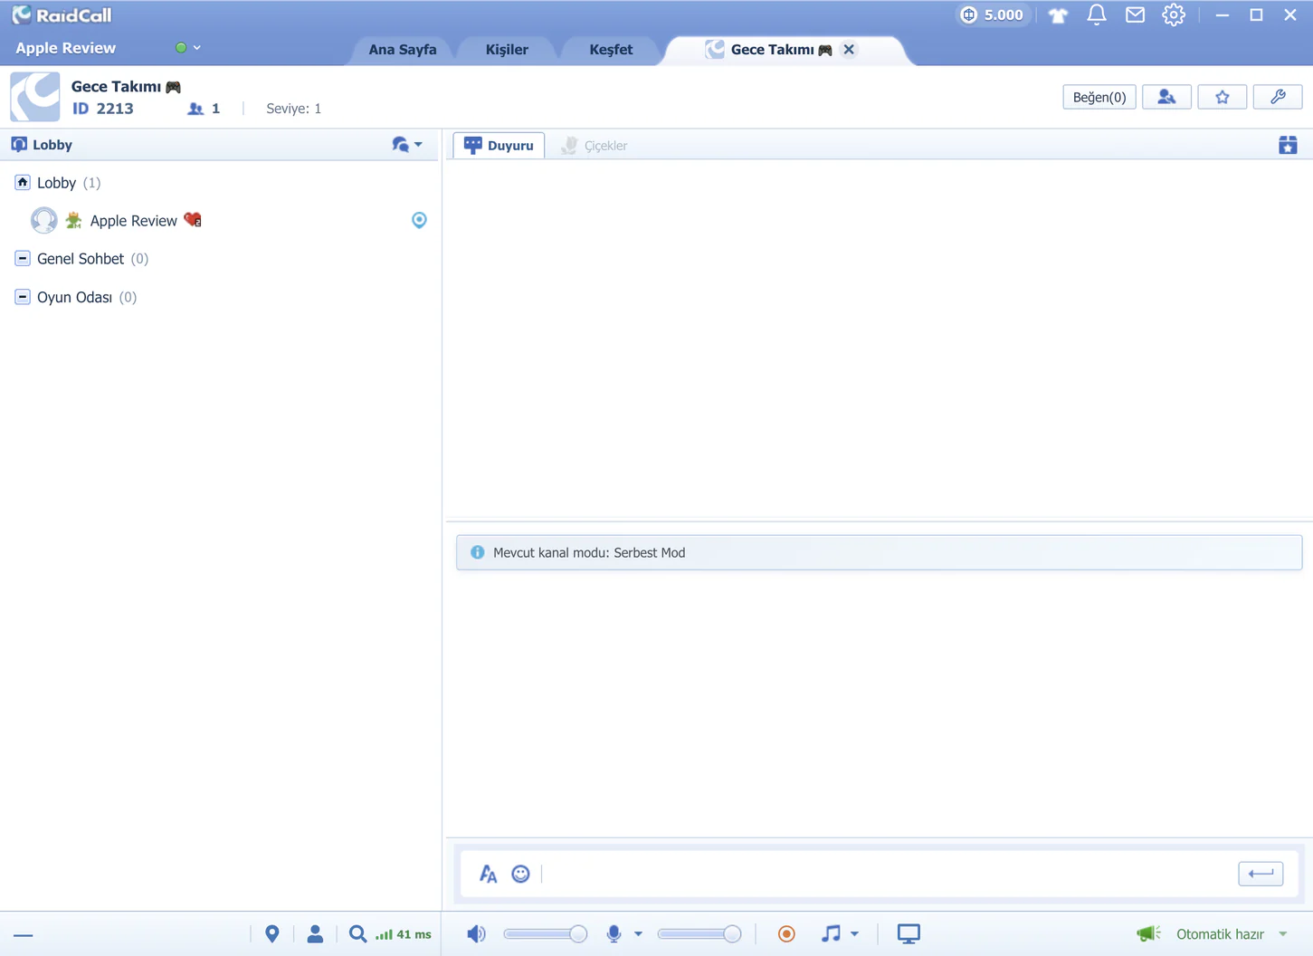1313x956 pixels.
Task: Adjust the microphone volume slider
Action: click(x=699, y=933)
